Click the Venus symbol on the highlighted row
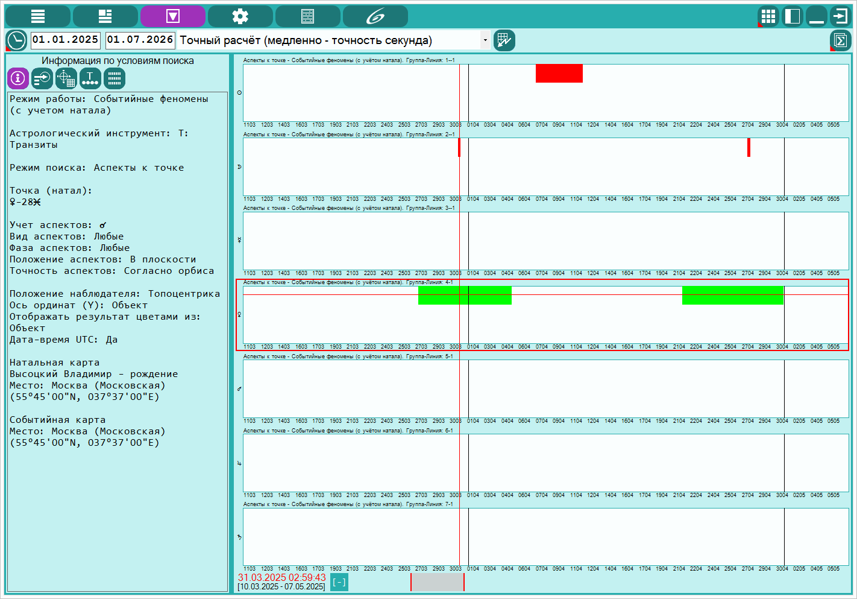This screenshot has width=857, height=599. click(239, 314)
